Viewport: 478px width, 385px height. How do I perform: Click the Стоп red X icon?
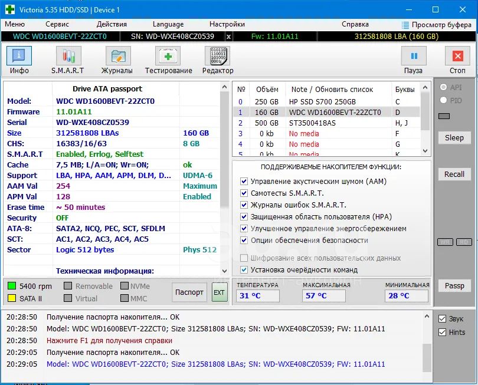(x=457, y=56)
